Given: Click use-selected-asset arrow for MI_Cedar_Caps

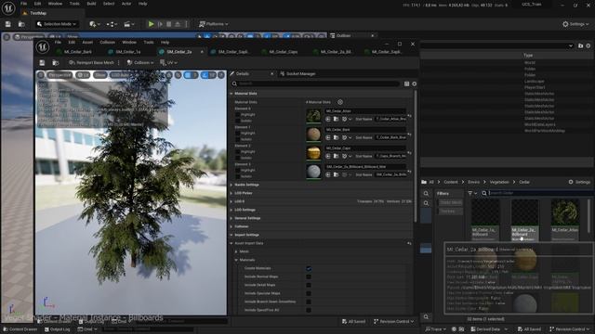Looking at the screenshot, I should point(328,156).
